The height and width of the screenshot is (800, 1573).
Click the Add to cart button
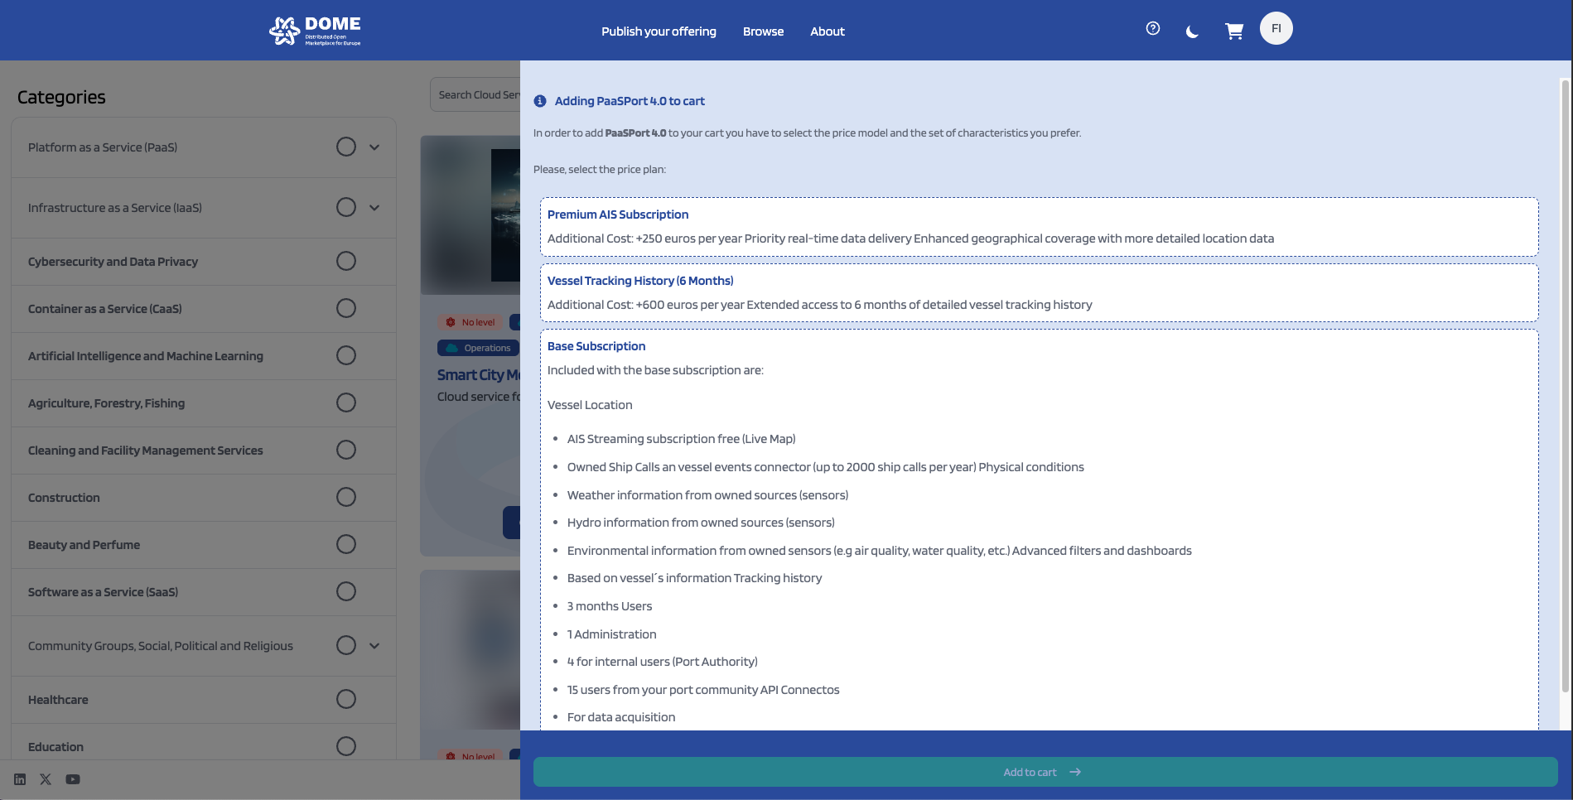coord(1045,772)
